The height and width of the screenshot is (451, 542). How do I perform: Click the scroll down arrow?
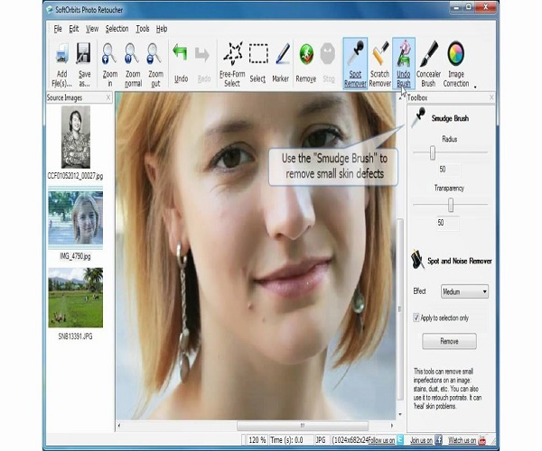(400, 414)
